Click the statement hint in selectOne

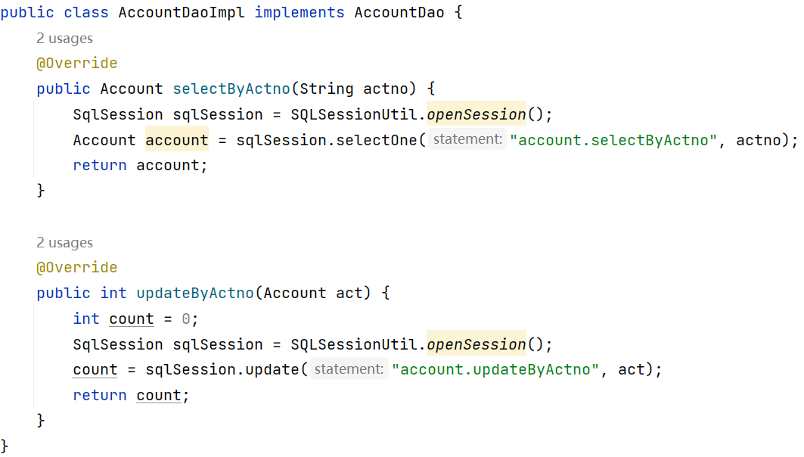[467, 139]
